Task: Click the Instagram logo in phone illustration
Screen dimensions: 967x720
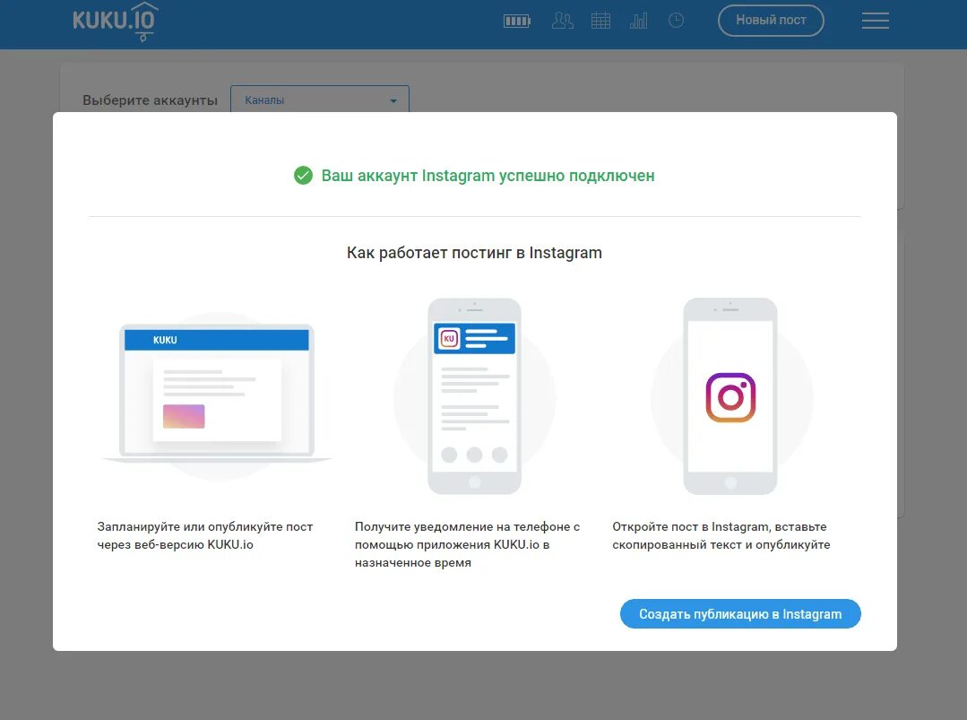Action: pos(730,397)
